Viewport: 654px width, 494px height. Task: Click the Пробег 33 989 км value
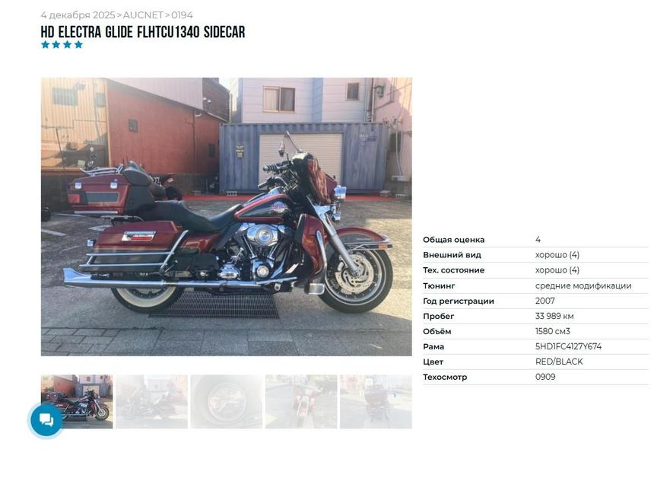(x=554, y=316)
